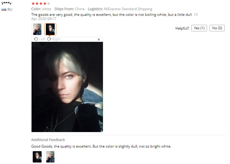
Task: Close the enlarged review photo viewer
Action: [x=99, y=39]
